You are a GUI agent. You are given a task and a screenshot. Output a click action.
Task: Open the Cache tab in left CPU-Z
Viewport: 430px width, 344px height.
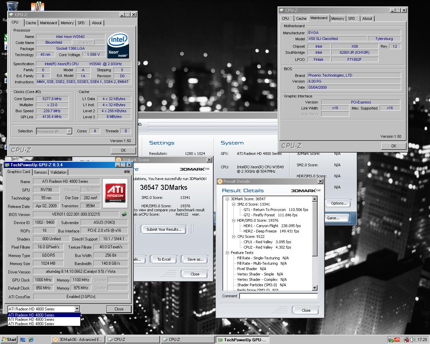coord(31,23)
